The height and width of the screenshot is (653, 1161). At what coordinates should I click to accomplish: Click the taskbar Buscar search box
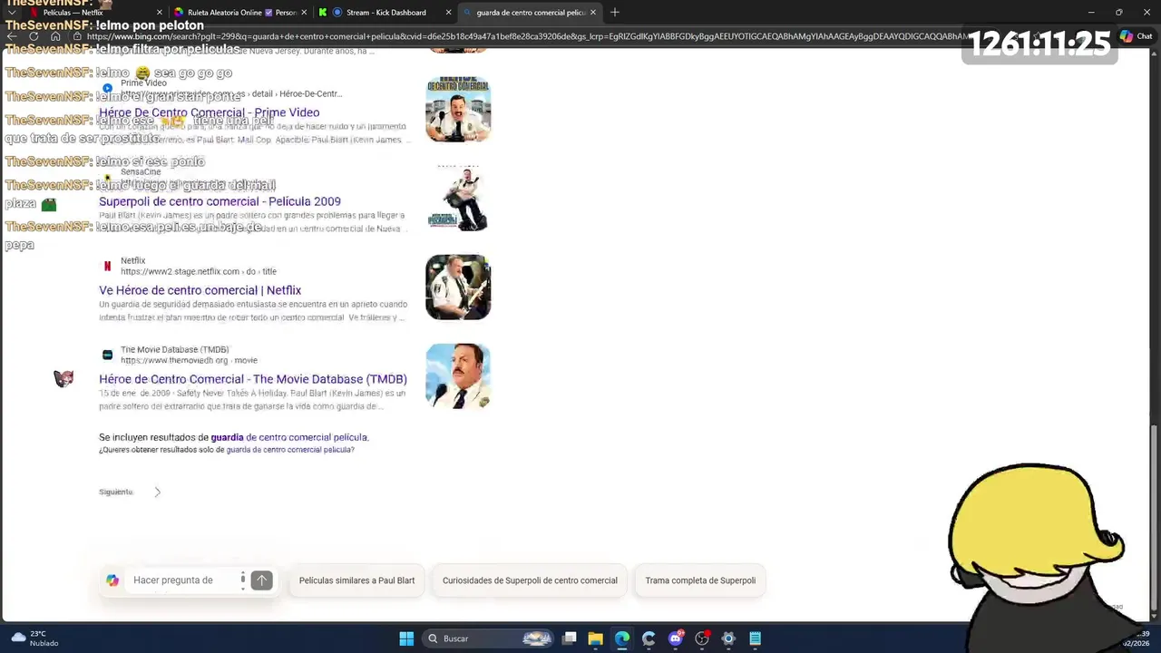490,638
